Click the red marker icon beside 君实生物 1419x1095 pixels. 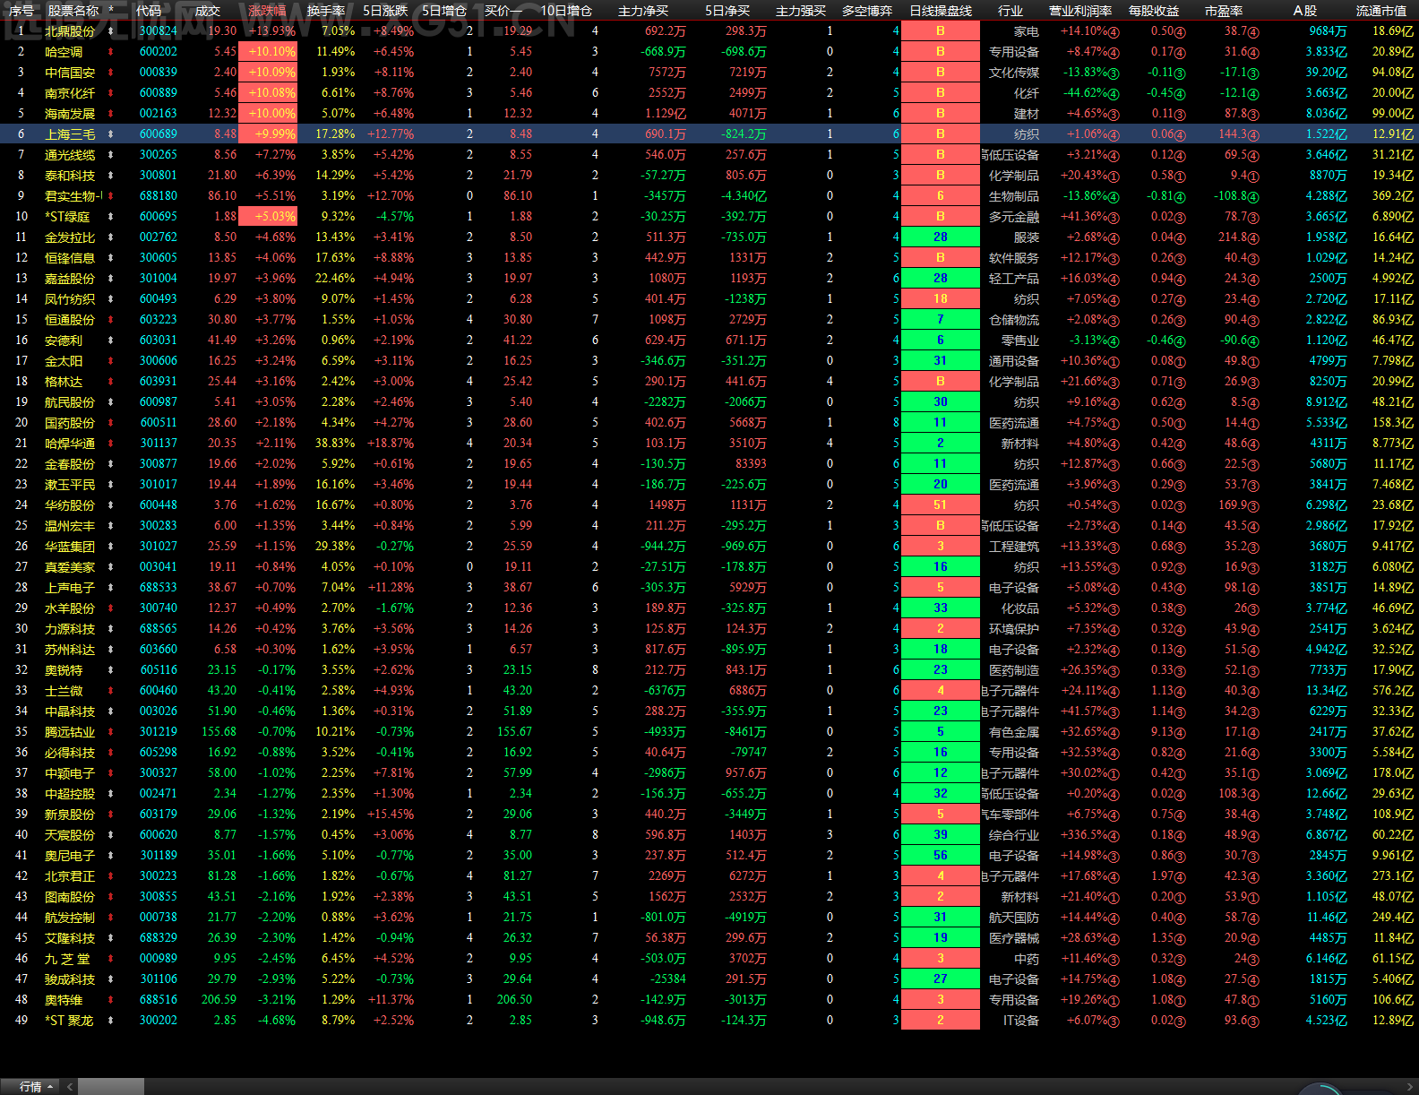pyautogui.click(x=111, y=196)
